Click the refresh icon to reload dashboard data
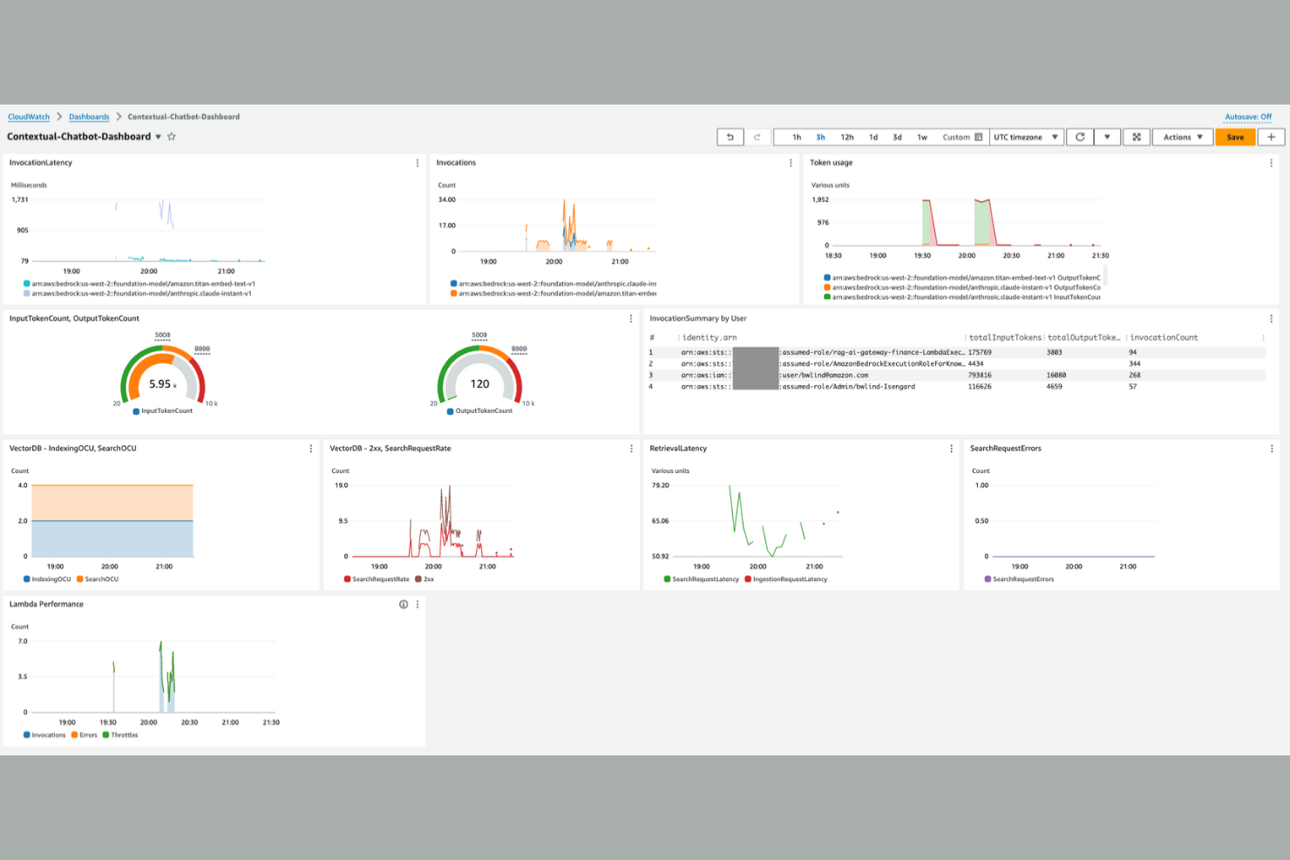Viewport: 1290px width, 860px height. (1080, 137)
